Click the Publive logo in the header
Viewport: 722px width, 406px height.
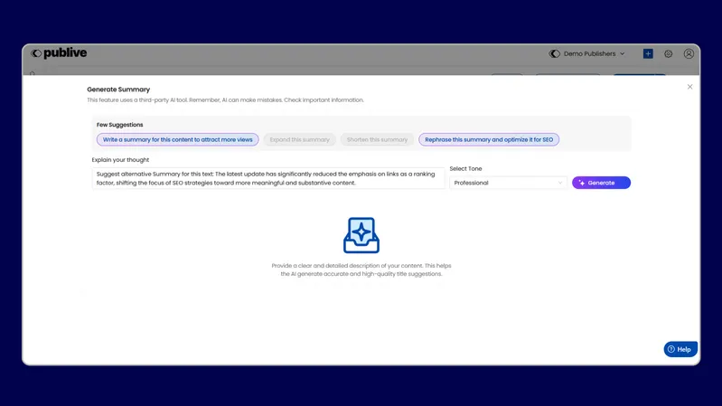pyautogui.click(x=59, y=53)
